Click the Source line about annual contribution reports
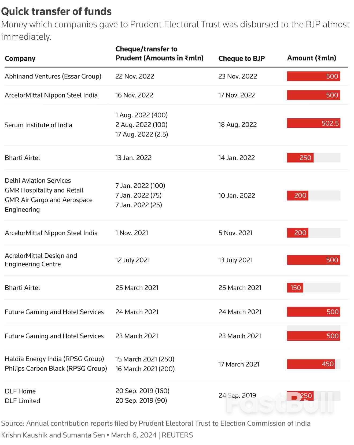Viewport: 354px width, 445px height. coord(156,423)
